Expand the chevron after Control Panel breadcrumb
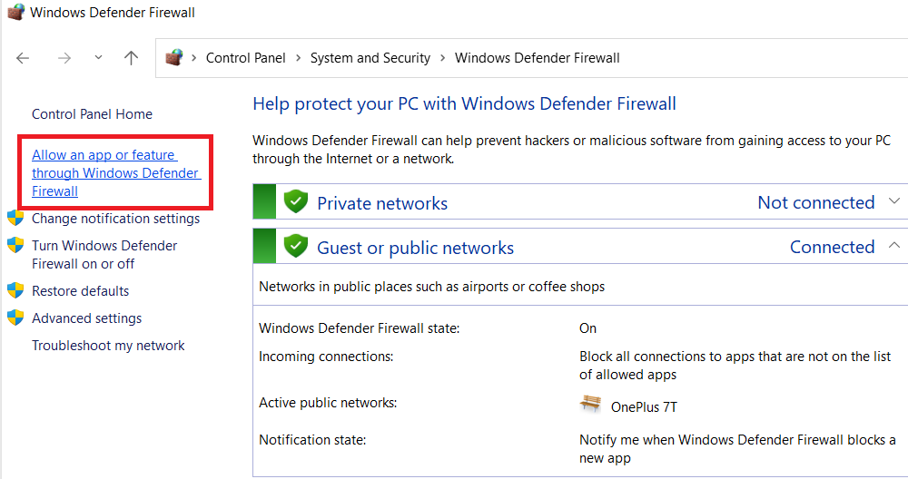908x479 pixels. (298, 58)
